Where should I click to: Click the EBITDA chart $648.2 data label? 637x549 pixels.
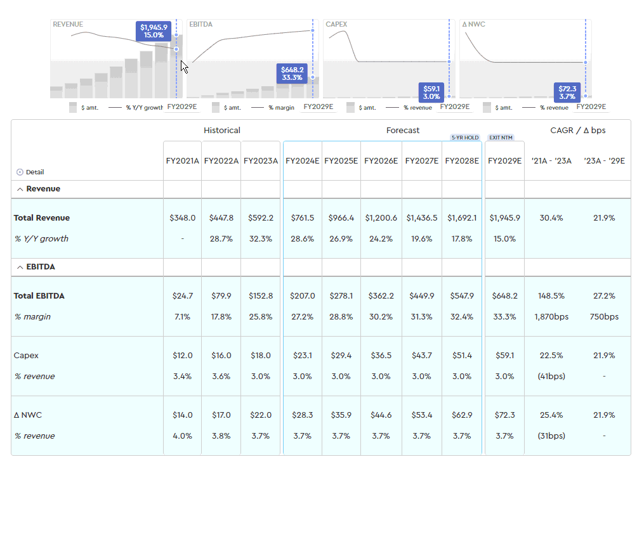[292, 74]
